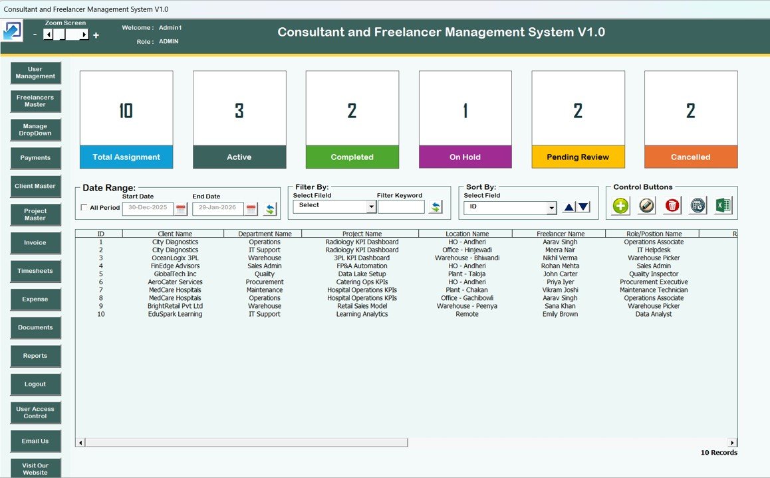Click into the Filter Keyword input field
Screen dimensions: 770x478
tap(401, 207)
